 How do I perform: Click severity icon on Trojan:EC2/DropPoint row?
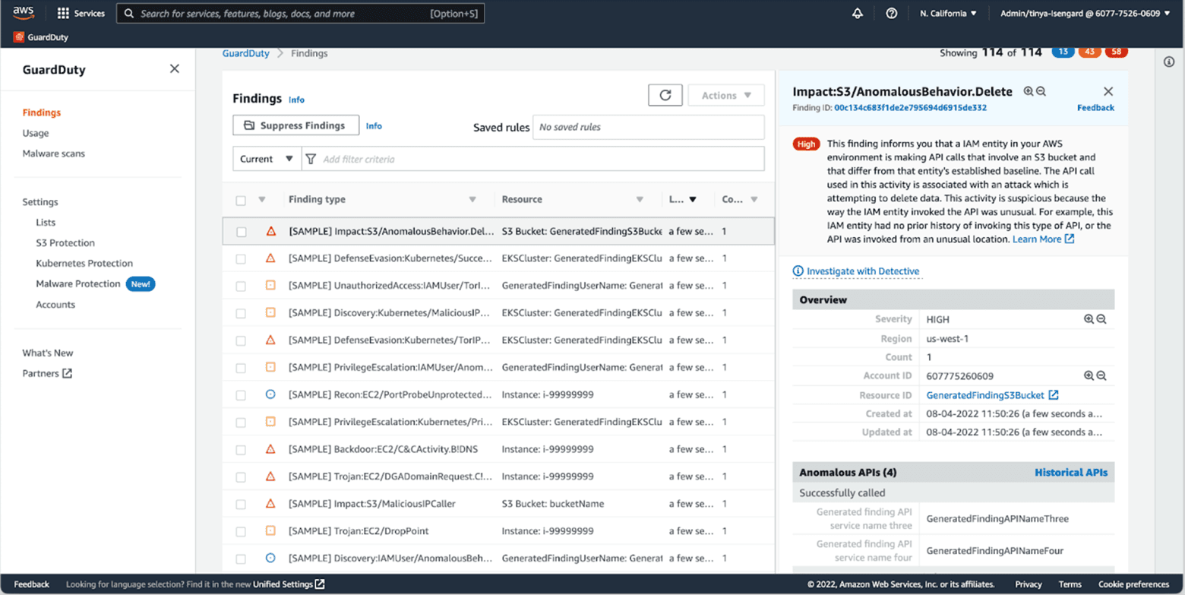click(x=270, y=530)
